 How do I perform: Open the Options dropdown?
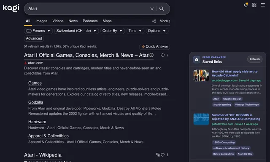click(x=157, y=31)
